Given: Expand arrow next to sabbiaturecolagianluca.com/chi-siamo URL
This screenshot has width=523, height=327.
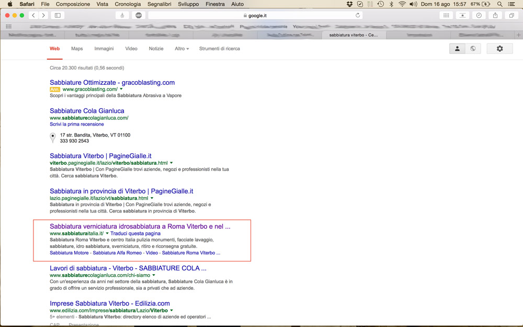Looking at the screenshot, I should 154,275.
